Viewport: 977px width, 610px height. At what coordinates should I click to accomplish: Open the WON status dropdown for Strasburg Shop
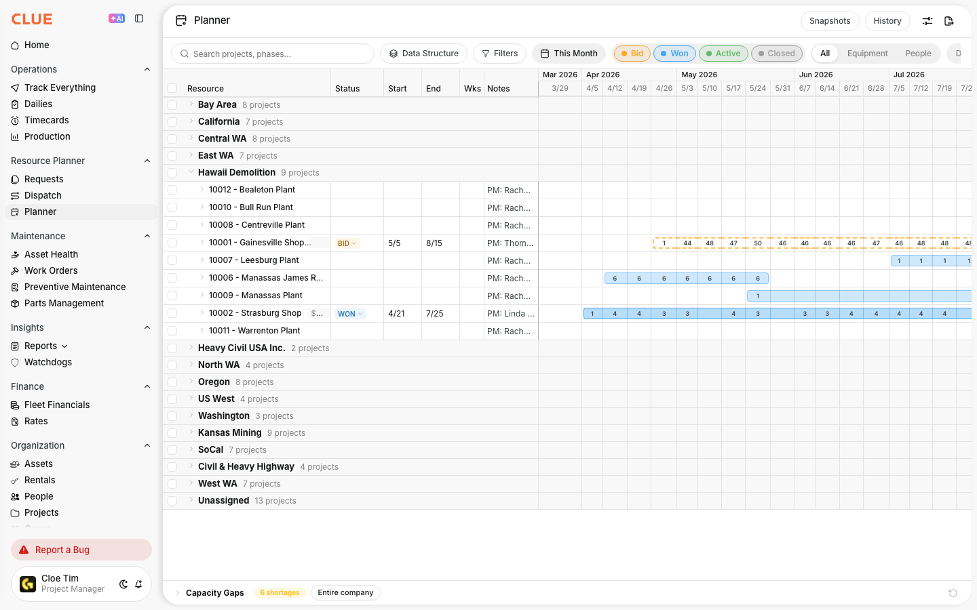[x=351, y=314]
